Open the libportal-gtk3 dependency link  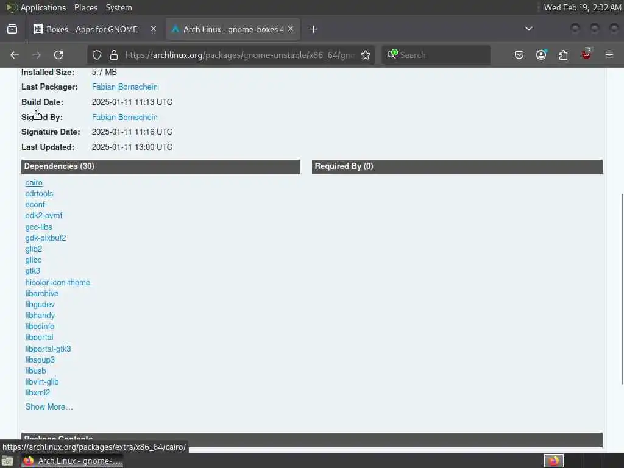point(48,349)
